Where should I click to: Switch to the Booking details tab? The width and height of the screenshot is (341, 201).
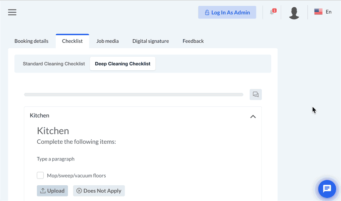click(x=31, y=41)
